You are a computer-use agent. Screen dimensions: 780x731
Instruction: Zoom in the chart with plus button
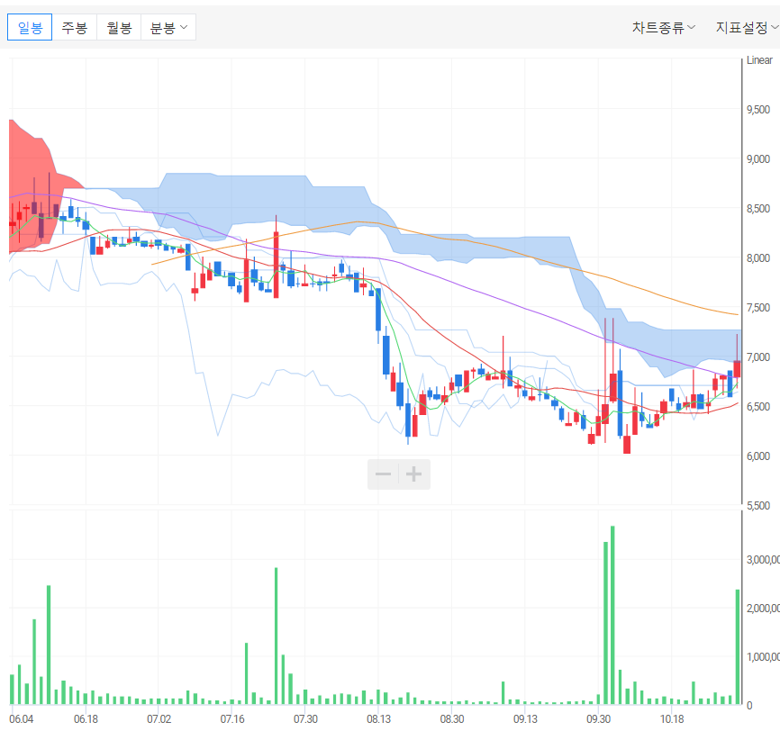[x=414, y=474]
